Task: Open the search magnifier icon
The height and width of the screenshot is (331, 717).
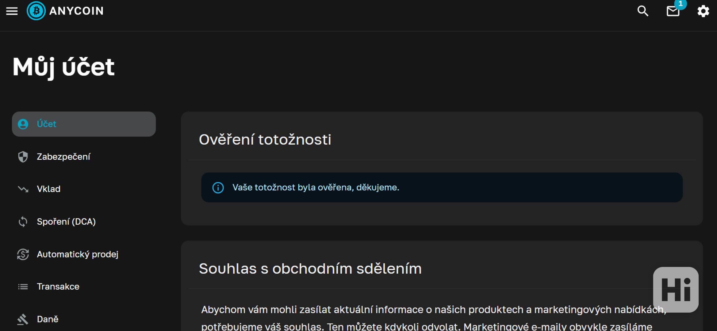Action: point(643,11)
